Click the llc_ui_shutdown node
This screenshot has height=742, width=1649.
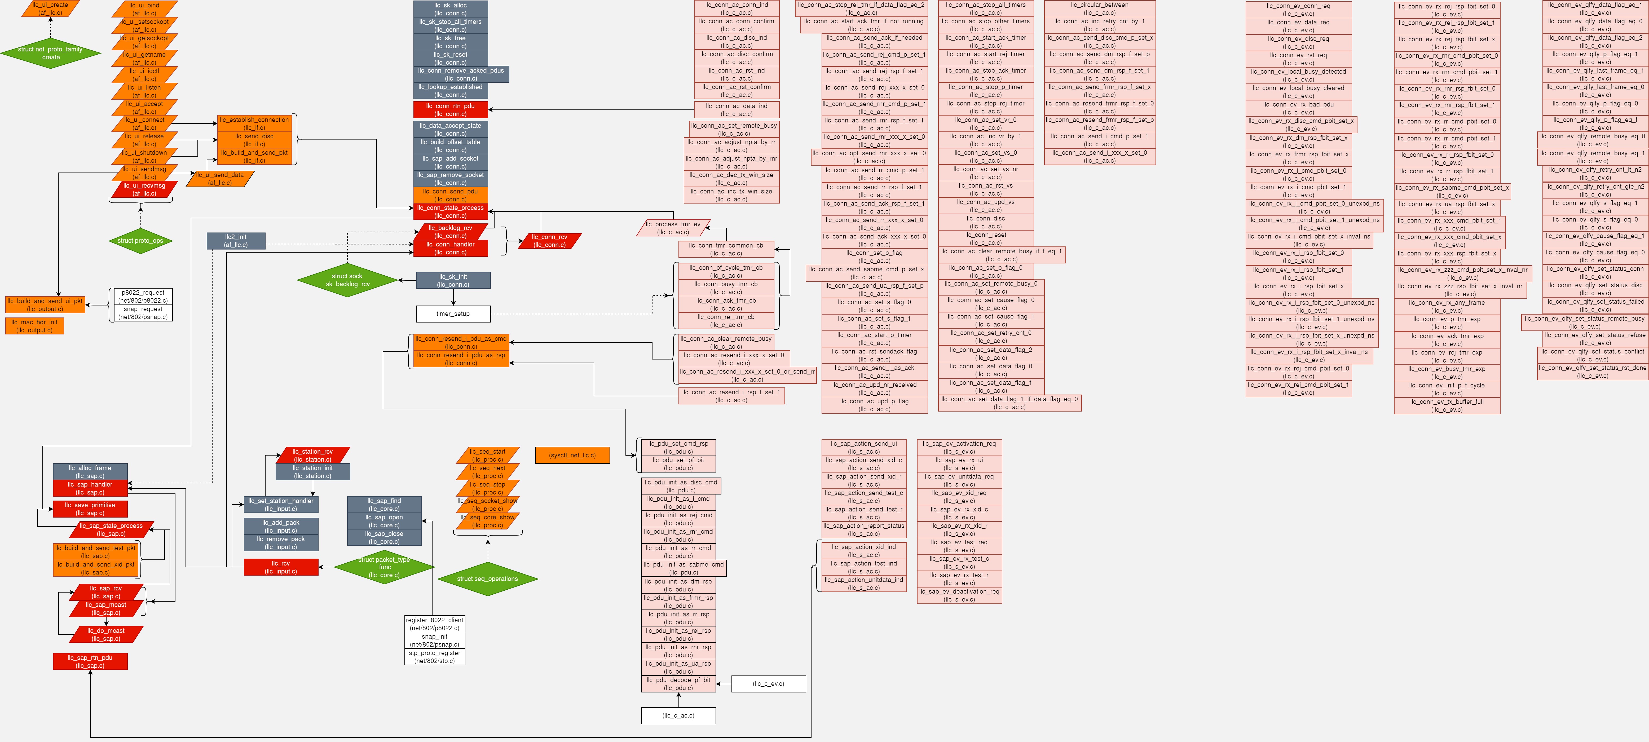coord(145,156)
